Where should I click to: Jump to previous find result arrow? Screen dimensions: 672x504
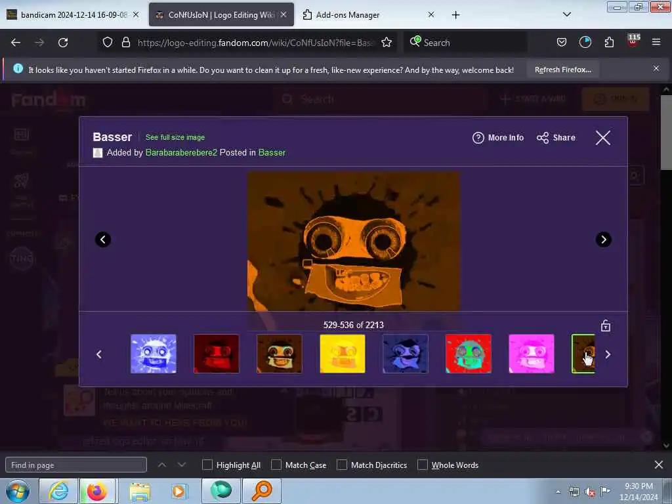pyautogui.click(x=162, y=465)
